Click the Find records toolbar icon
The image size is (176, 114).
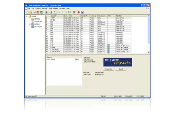(x=46, y=12)
